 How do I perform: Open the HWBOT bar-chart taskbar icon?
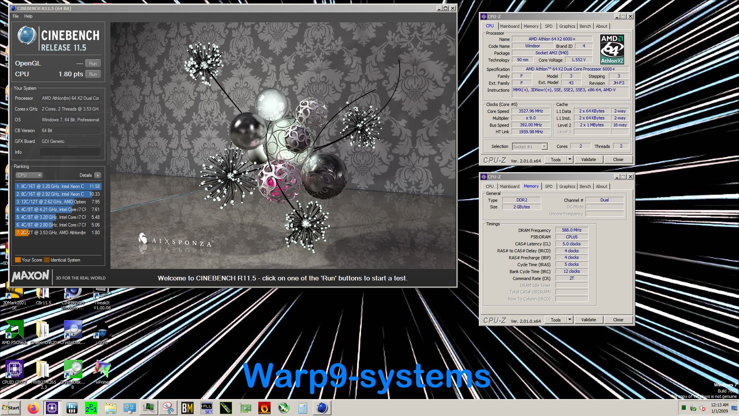click(x=72, y=408)
